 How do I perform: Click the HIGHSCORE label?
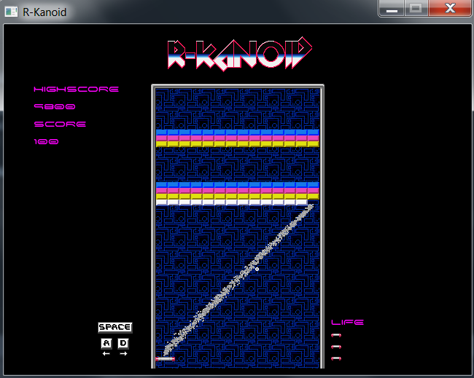pyautogui.click(x=76, y=90)
